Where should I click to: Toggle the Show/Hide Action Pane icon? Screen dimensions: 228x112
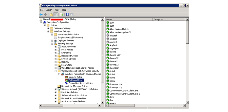point(72,14)
